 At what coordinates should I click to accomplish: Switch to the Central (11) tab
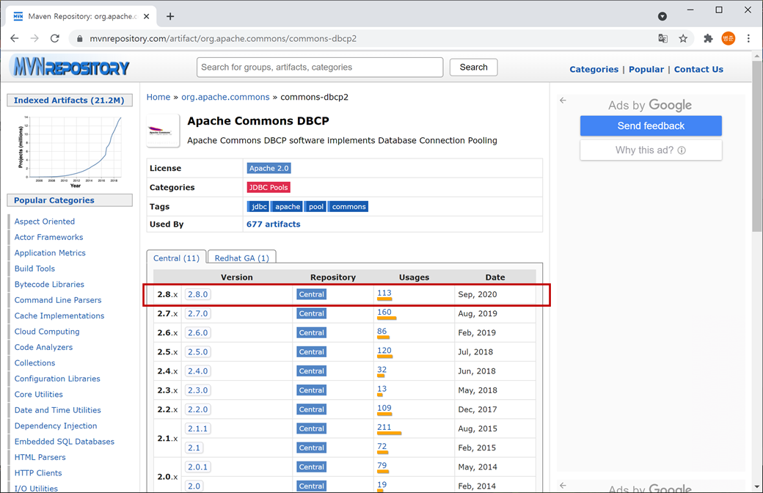176,258
